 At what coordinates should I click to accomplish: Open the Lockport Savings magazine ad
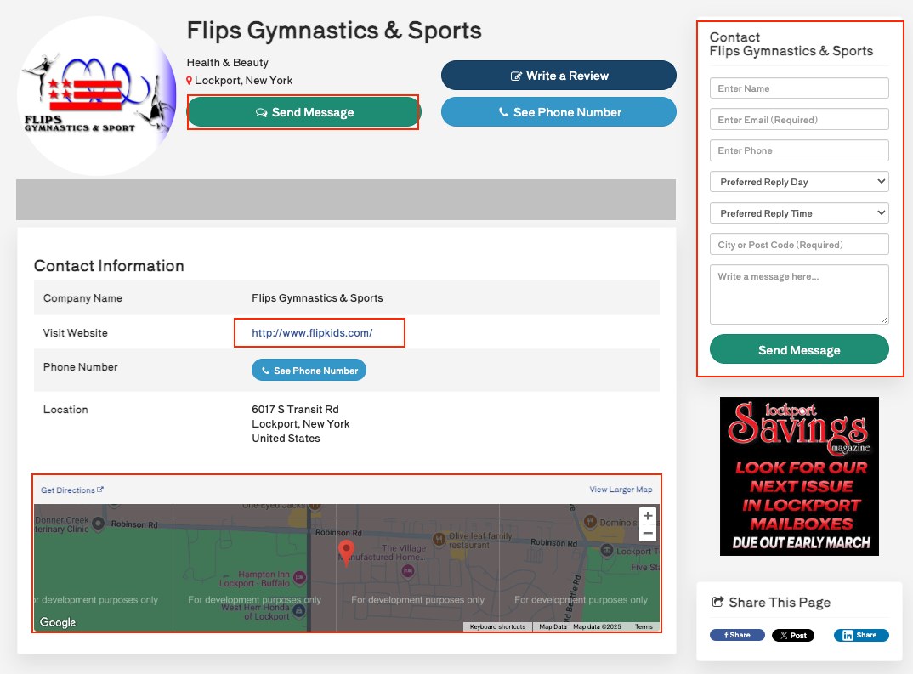[x=799, y=476]
